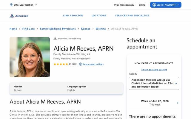Image resolution: width=191 pixels, height=119 pixels.
Task: Click the Ascension logo
Action: coord(19,16)
